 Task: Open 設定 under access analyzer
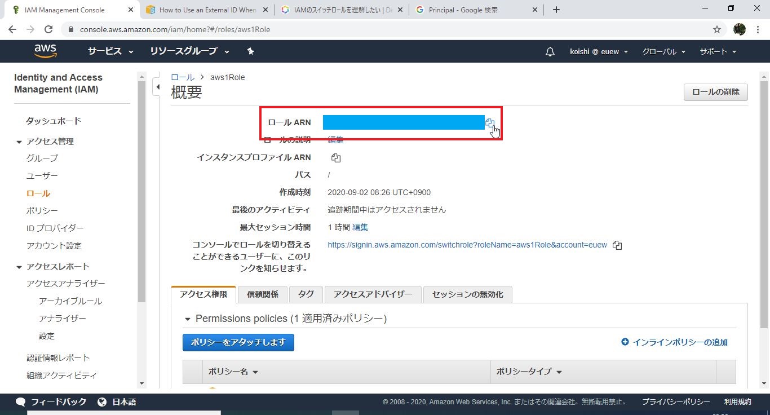(x=47, y=336)
